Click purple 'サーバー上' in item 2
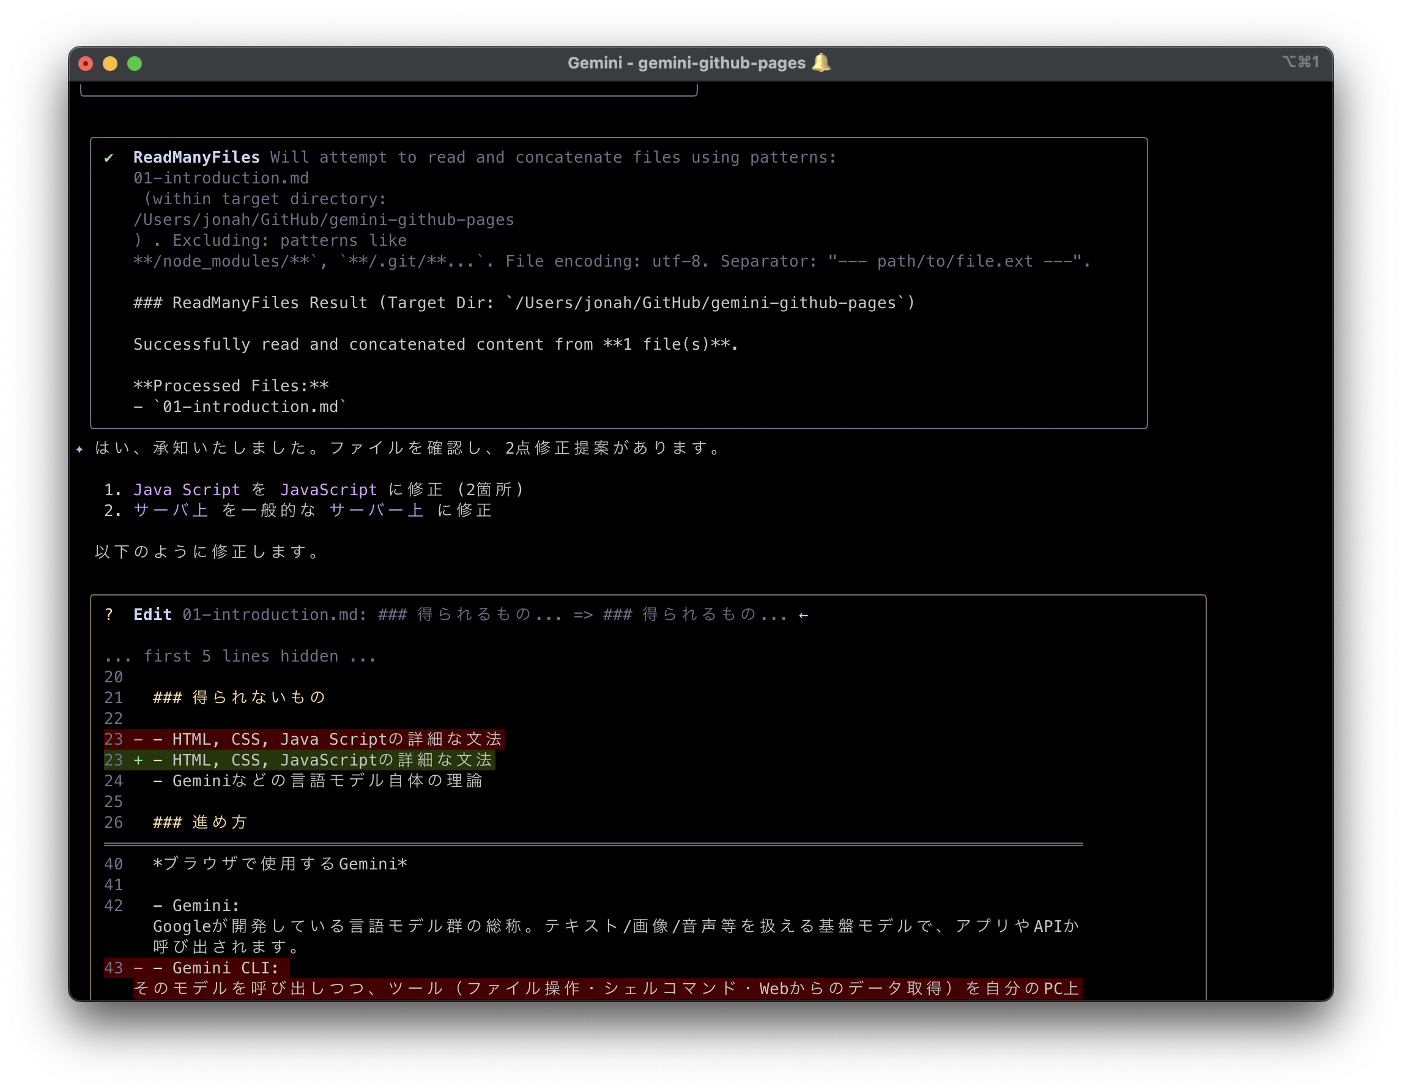 [x=376, y=510]
